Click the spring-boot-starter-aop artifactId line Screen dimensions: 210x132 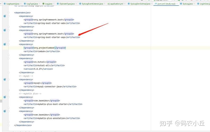(x=52, y=37)
